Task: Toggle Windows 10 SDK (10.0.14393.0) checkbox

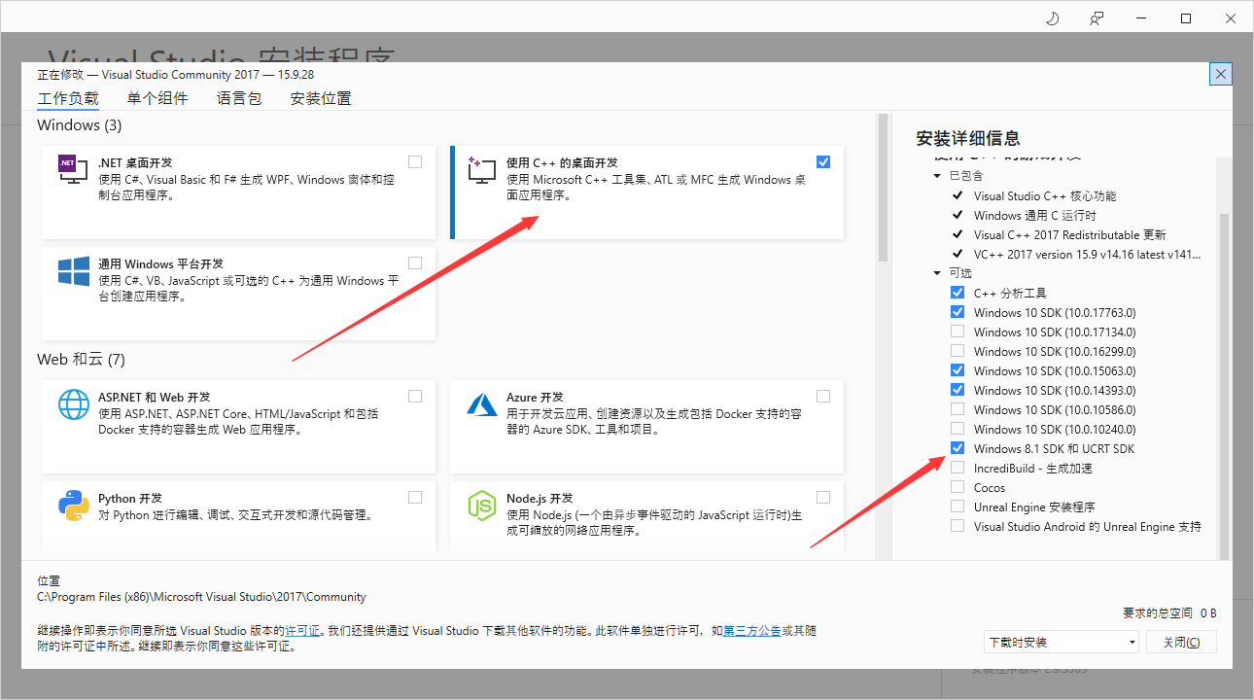Action: click(x=958, y=390)
